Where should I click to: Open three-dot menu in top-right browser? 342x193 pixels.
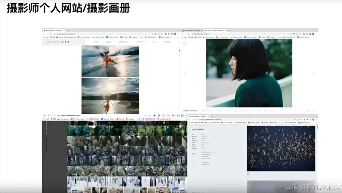coord(316,34)
